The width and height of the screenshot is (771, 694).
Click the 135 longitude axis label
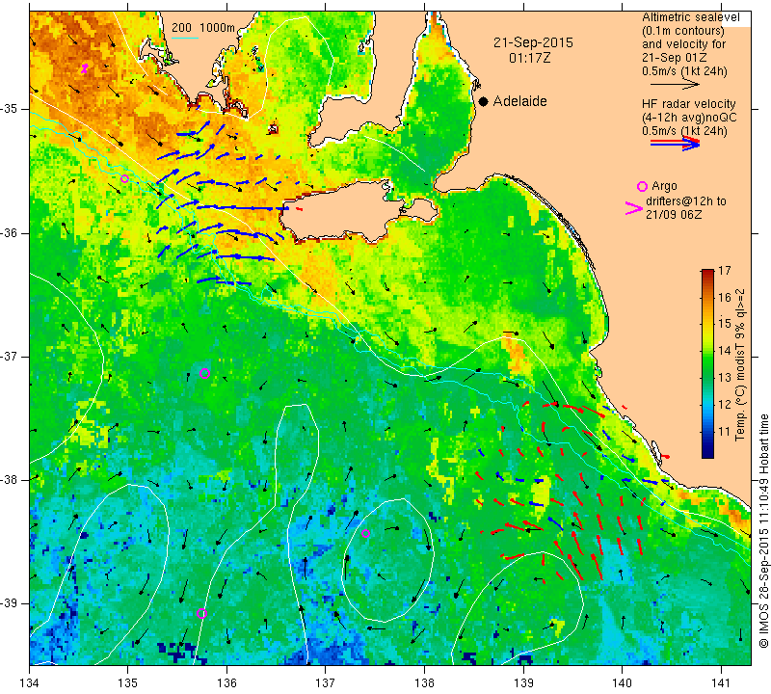coord(128,682)
